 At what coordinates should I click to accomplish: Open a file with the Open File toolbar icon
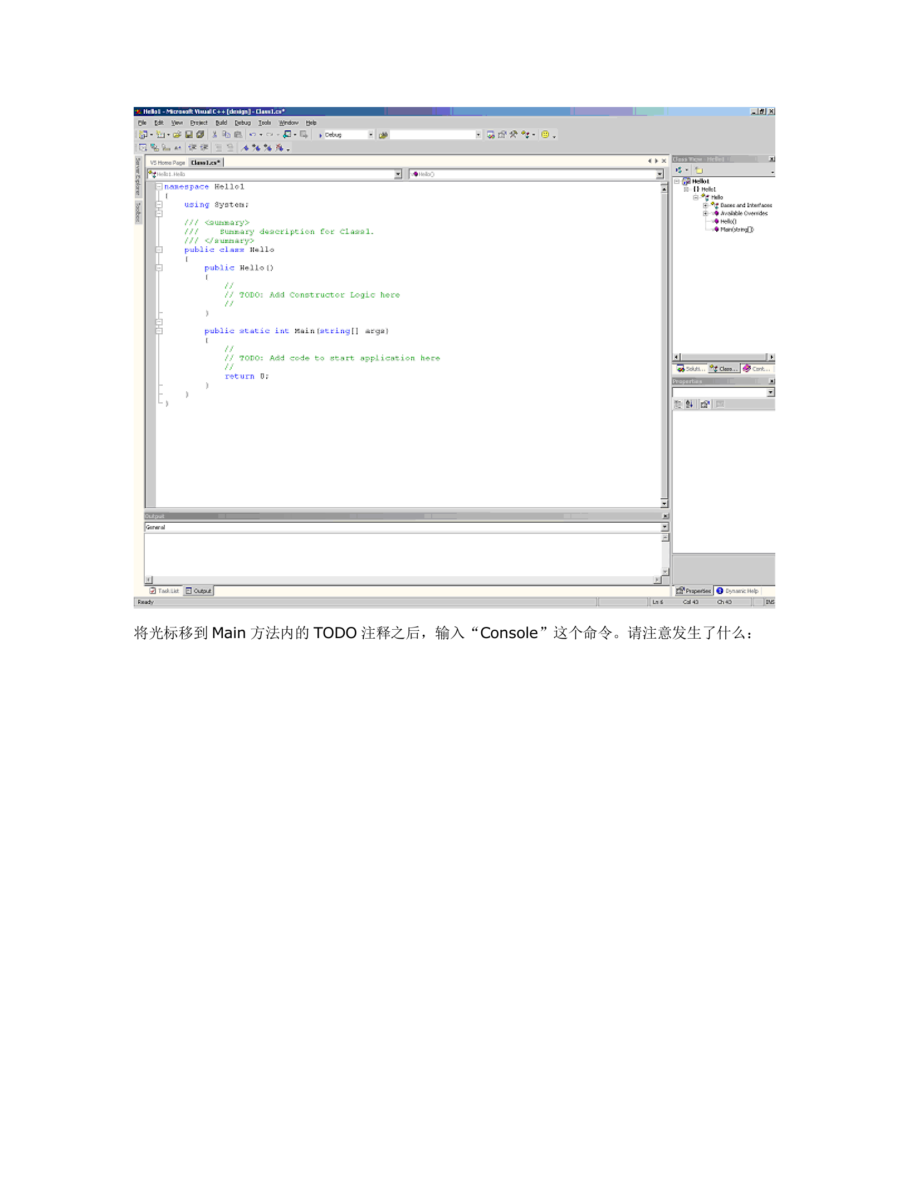177,135
